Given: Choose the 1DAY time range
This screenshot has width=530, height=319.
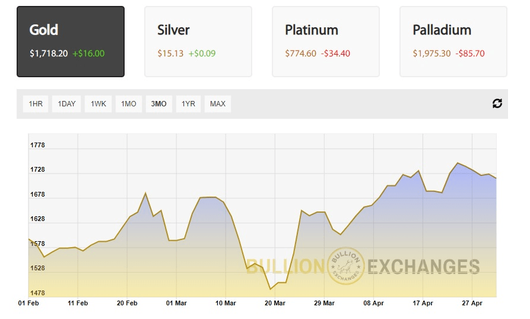Looking at the screenshot, I should click(x=66, y=104).
